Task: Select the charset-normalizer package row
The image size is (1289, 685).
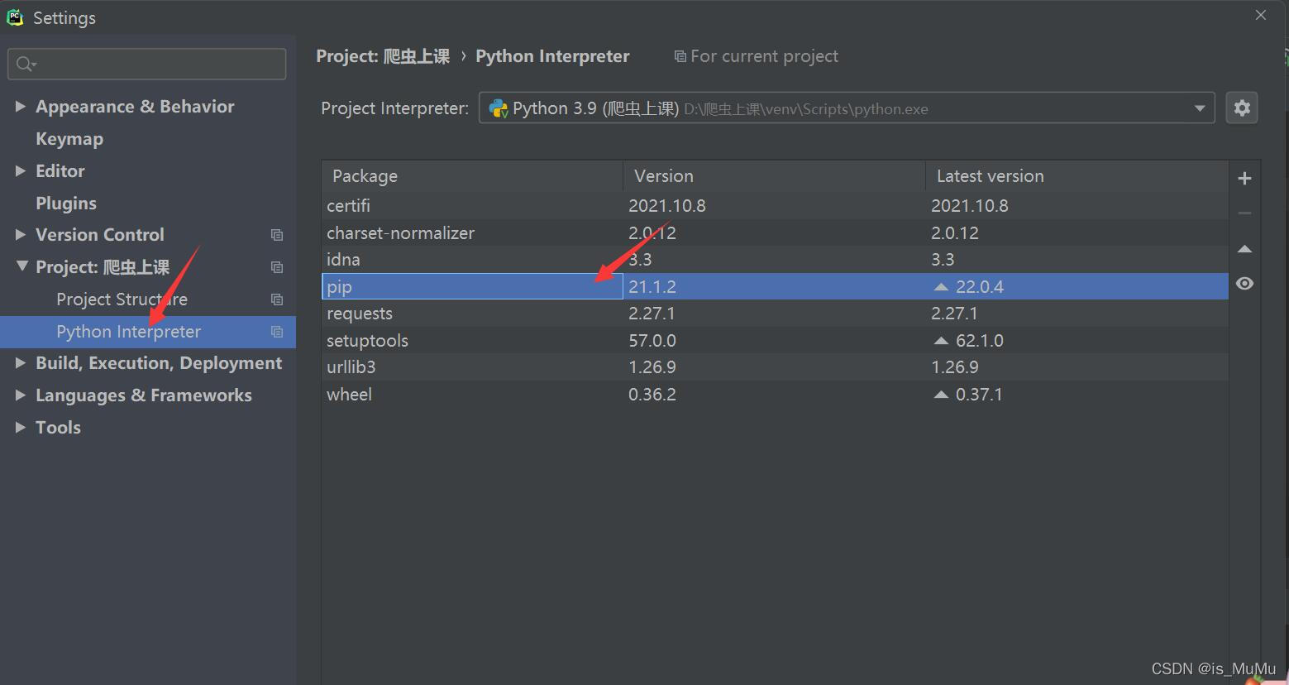Action: point(775,233)
